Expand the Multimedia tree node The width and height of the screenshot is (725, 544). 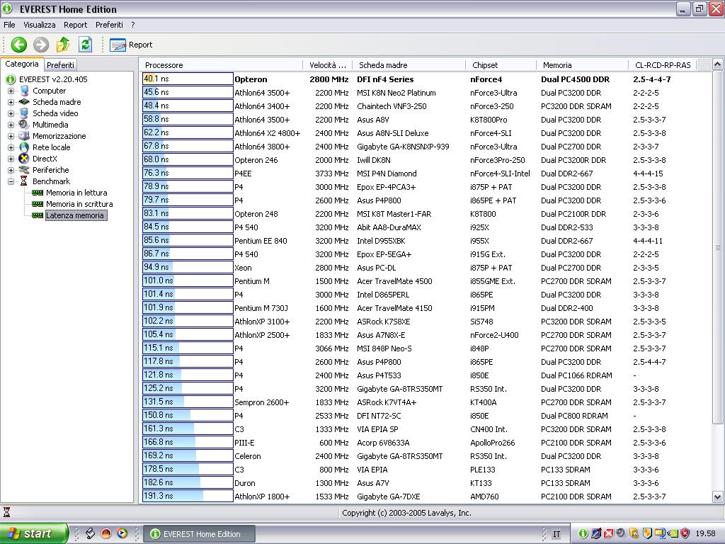click(11, 125)
